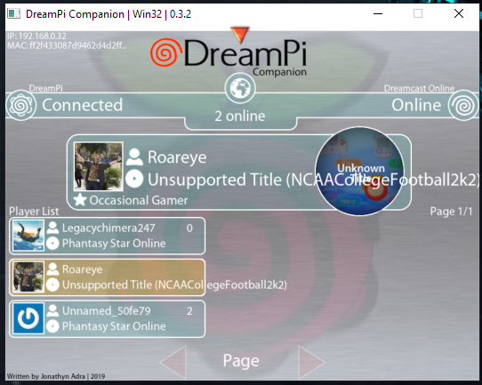Image resolution: width=482 pixels, height=385 pixels.
Task: Click the DreamPi swirl icon beside Connected
Action: [21, 105]
